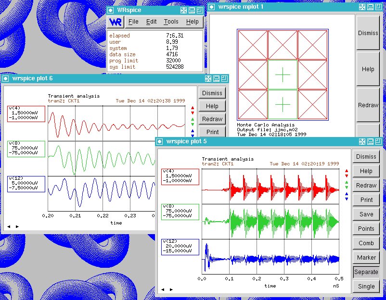Toggle the Points button in plot 5
Viewport: 386px width, 300px height.
coord(366,229)
